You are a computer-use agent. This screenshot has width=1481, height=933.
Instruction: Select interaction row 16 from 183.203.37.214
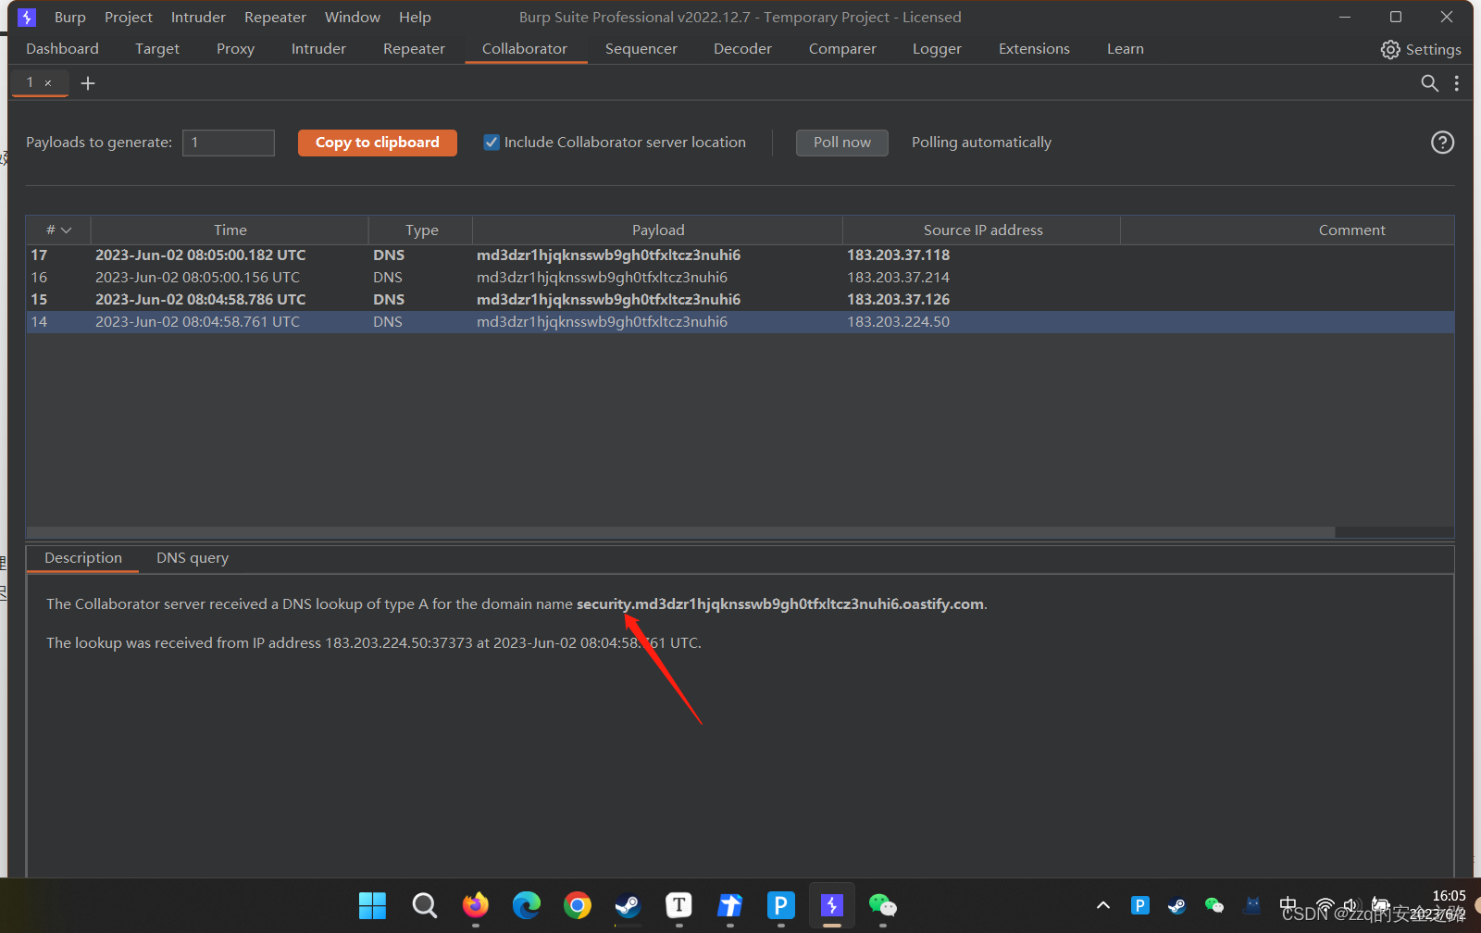coord(740,278)
